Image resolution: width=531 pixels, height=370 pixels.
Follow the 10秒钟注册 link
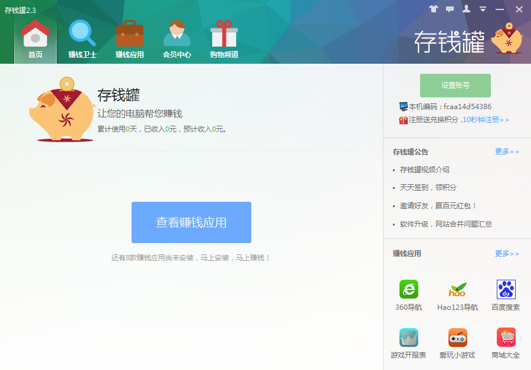tap(485, 120)
